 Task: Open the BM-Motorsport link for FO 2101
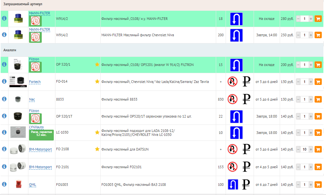[x=40, y=167]
